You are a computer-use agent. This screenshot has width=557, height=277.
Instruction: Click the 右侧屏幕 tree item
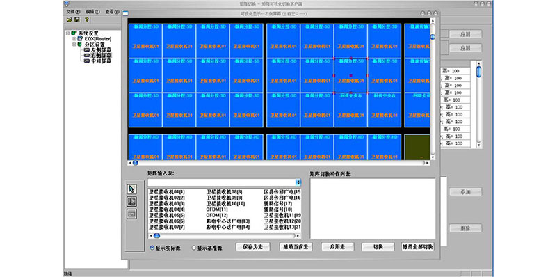(x=101, y=56)
